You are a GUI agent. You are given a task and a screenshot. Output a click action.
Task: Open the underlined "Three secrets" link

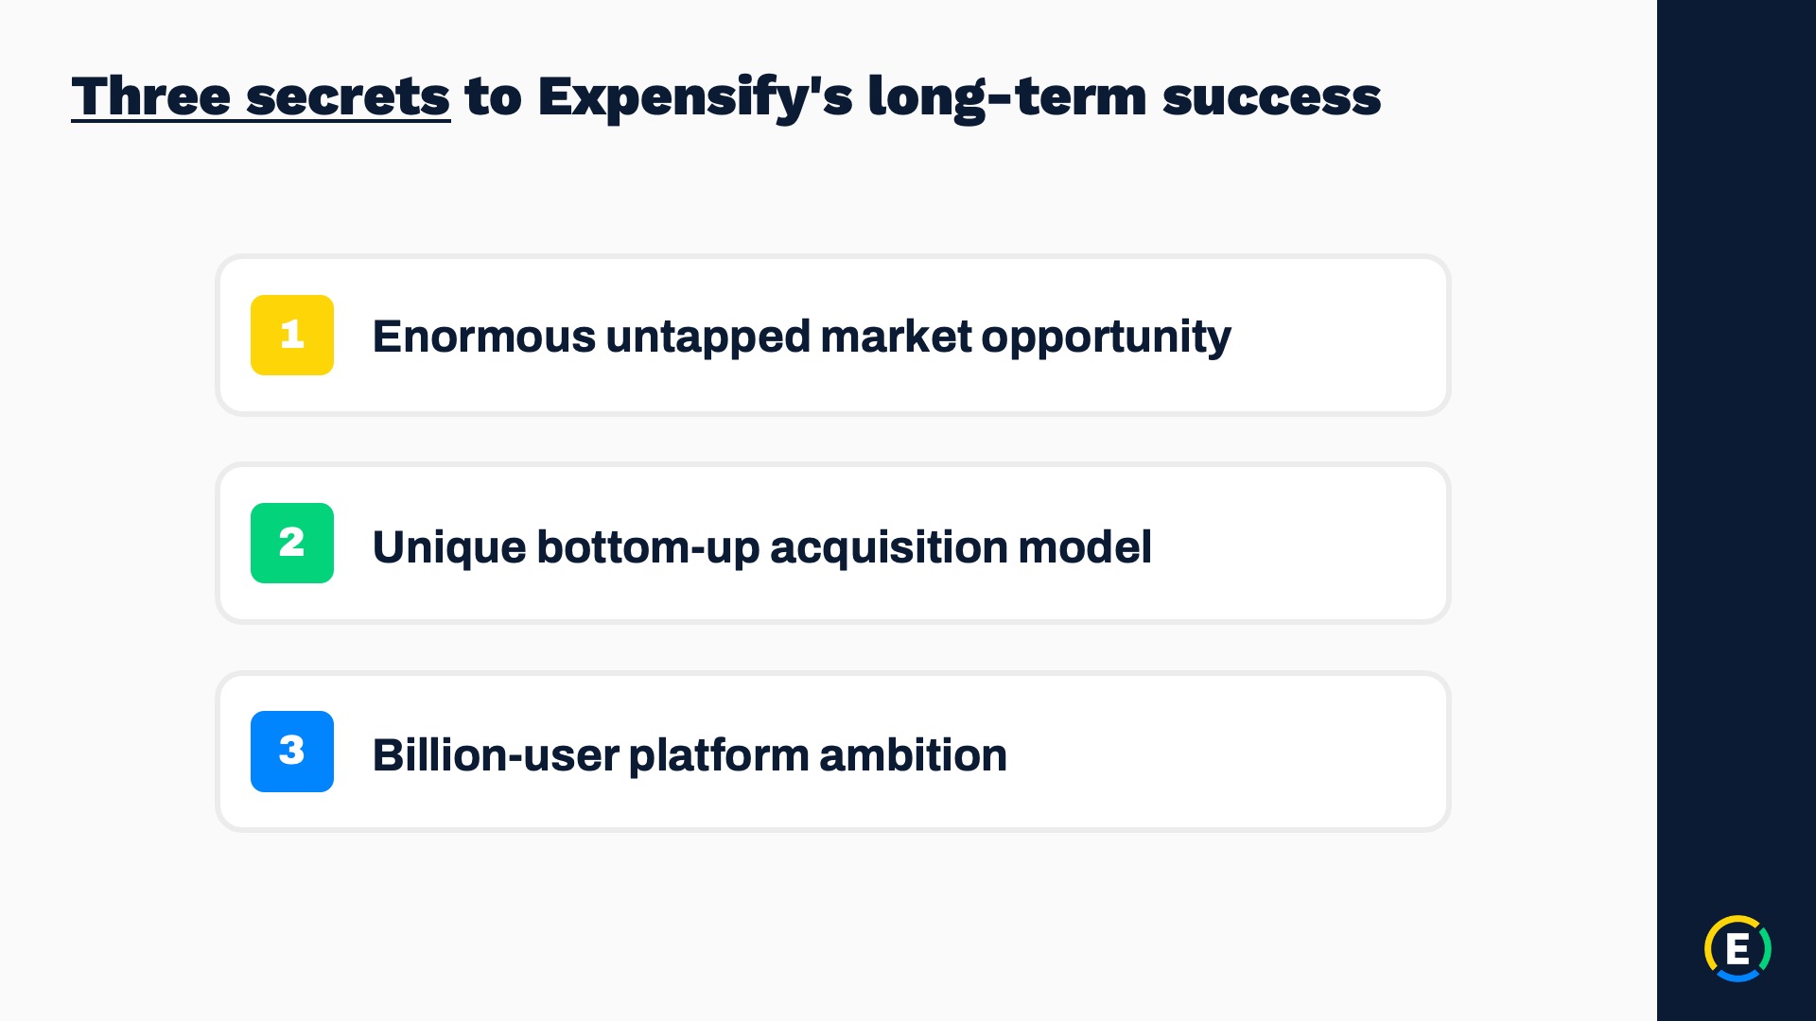261,96
